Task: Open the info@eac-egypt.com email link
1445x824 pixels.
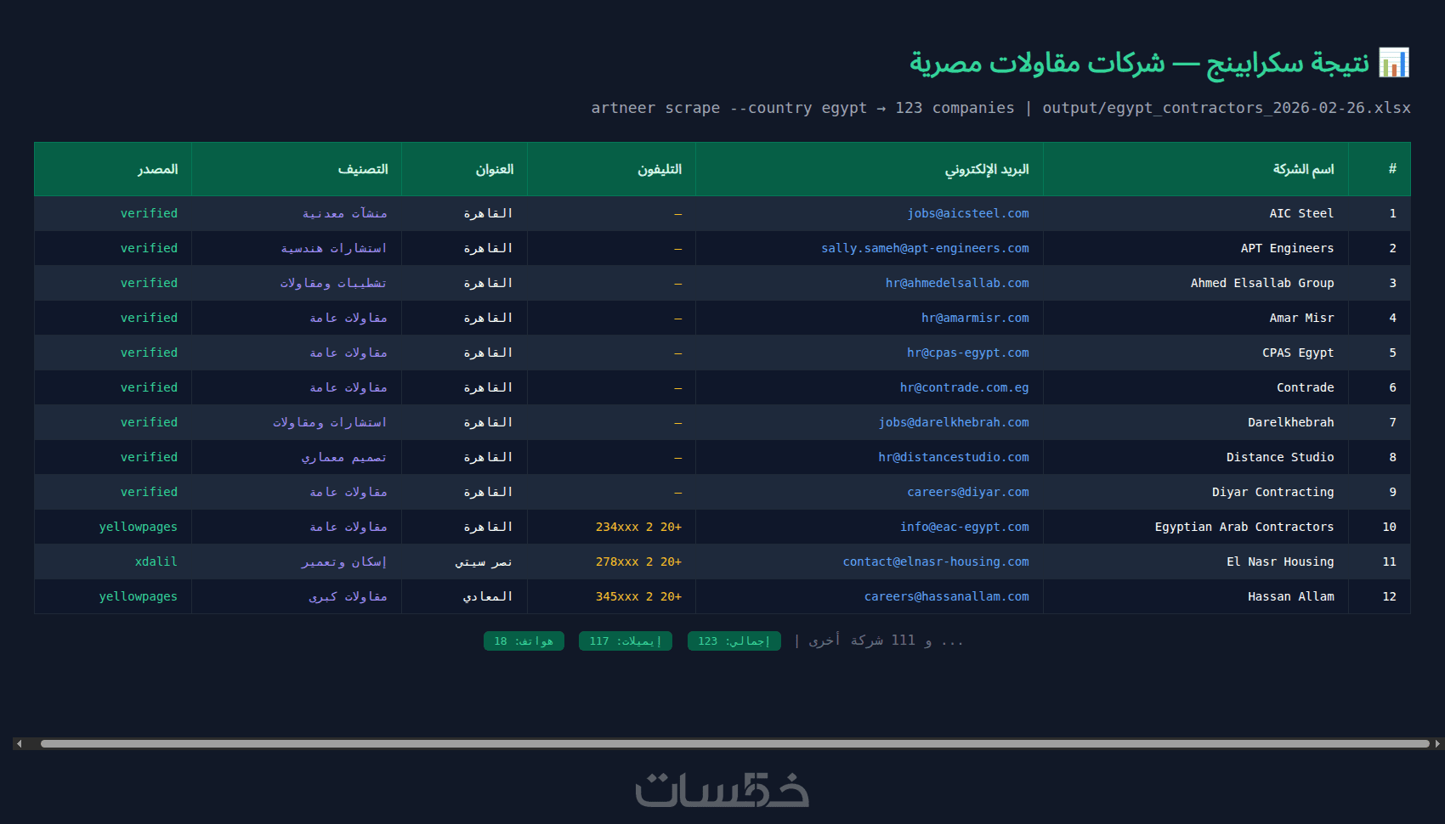Action: [x=964, y=527]
